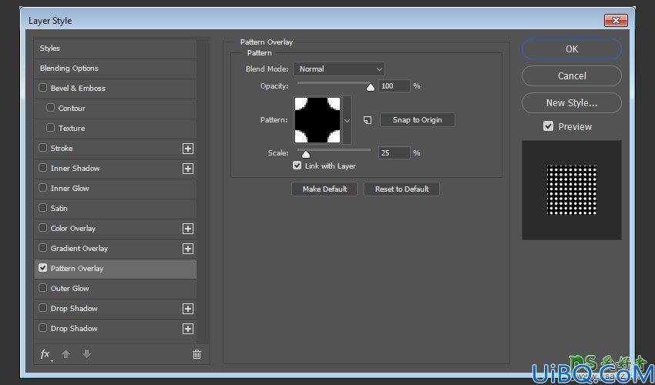The height and width of the screenshot is (385, 655).
Task: Create new preset from current pattern icon
Action: [367, 120]
